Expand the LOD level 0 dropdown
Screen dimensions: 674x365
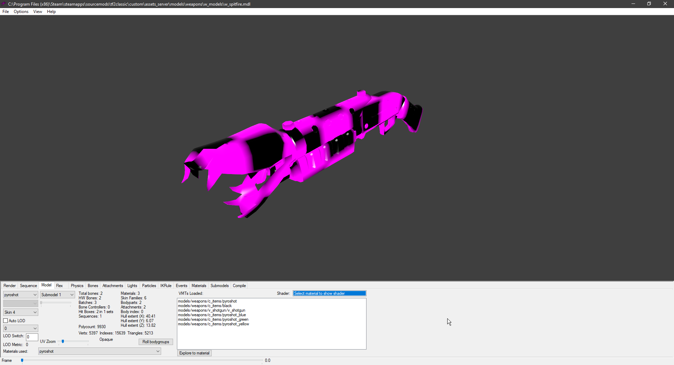coord(20,328)
